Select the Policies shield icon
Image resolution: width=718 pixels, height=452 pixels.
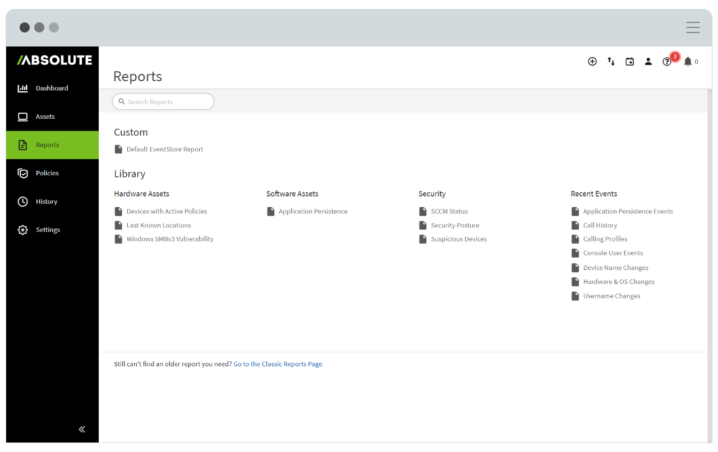tap(22, 173)
